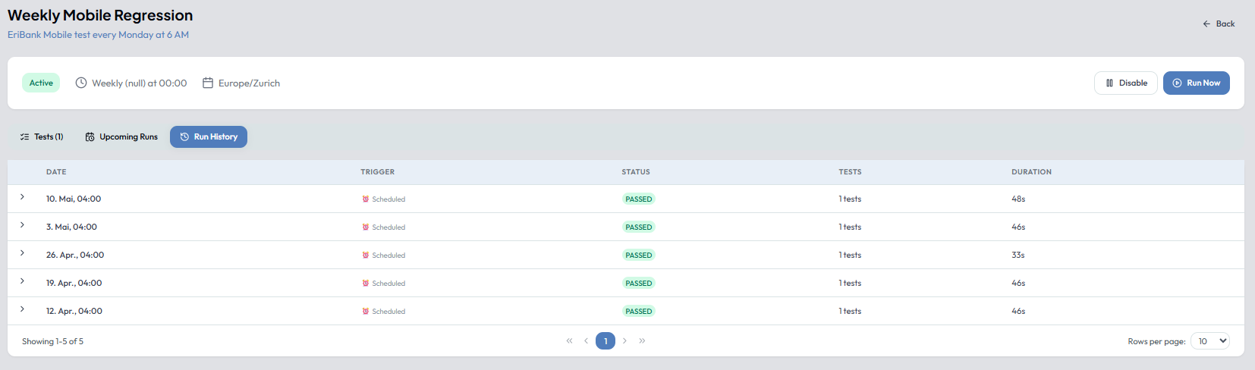Click the Run Now button
Image resolution: width=1255 pixels, height=370 pixels.
point(1197,83)
